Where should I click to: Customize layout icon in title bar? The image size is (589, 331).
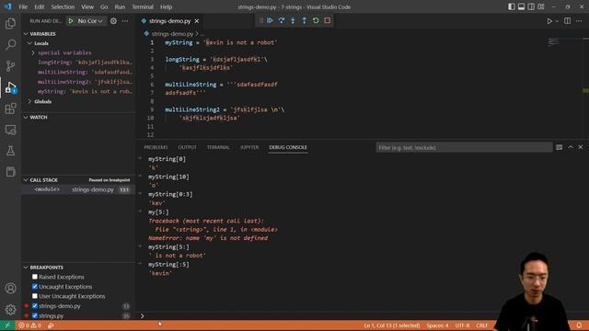[x=541, y=6]
